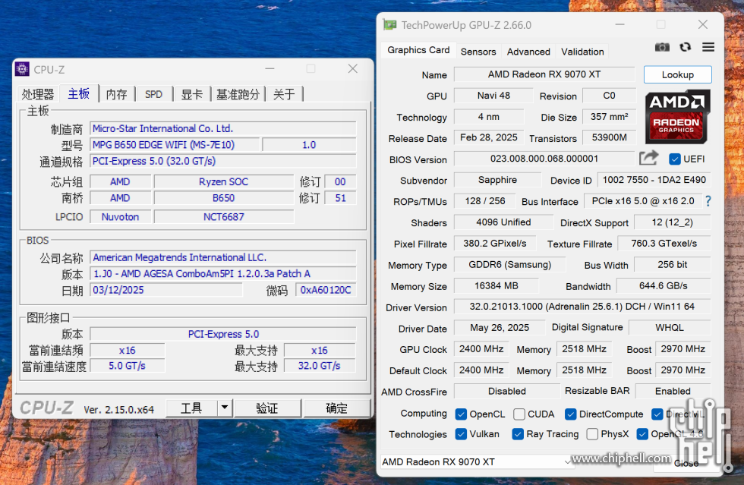
Task: Click the Subvendor Sapphire field
Action: point(497,180)
